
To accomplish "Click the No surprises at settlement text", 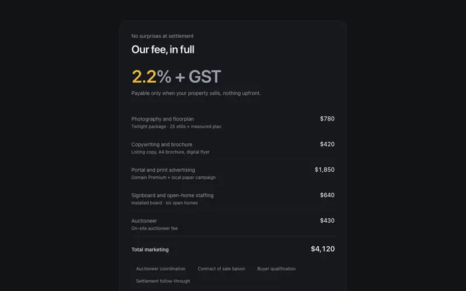I will click(x=163, y=36).
